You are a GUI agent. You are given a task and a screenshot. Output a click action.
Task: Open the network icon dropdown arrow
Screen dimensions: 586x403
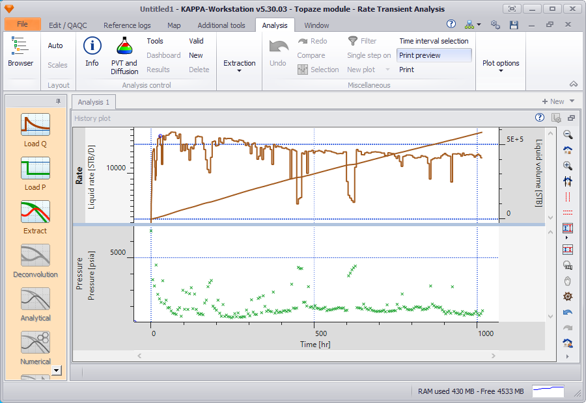pos(479,25)
